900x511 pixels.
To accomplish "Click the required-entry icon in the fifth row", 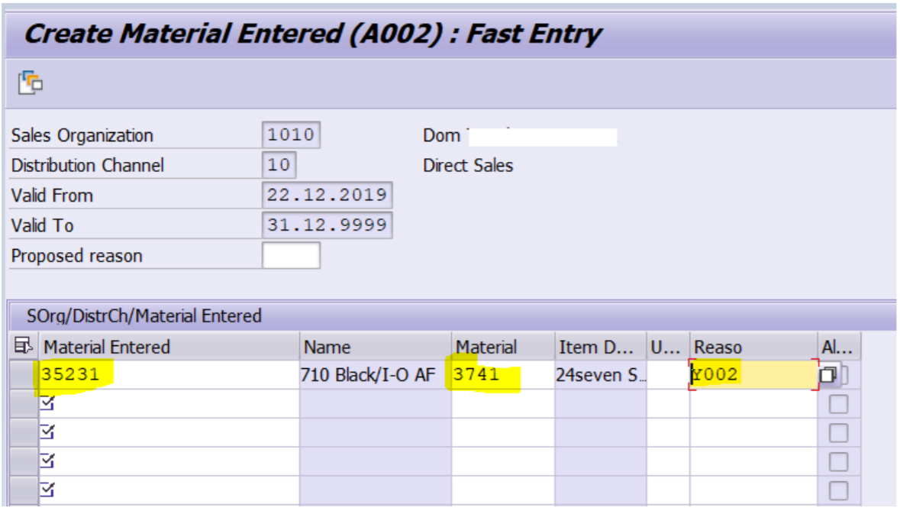I will 47,490.
